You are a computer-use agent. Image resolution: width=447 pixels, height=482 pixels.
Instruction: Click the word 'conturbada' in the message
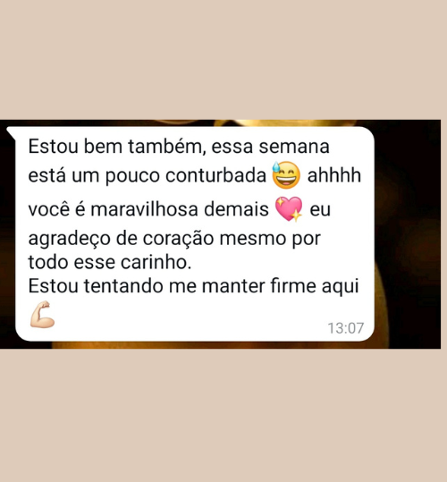(x=215, y=176)
